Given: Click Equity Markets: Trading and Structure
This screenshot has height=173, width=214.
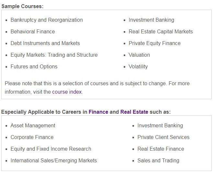Looking at the screenshot, I should (54, 55).
